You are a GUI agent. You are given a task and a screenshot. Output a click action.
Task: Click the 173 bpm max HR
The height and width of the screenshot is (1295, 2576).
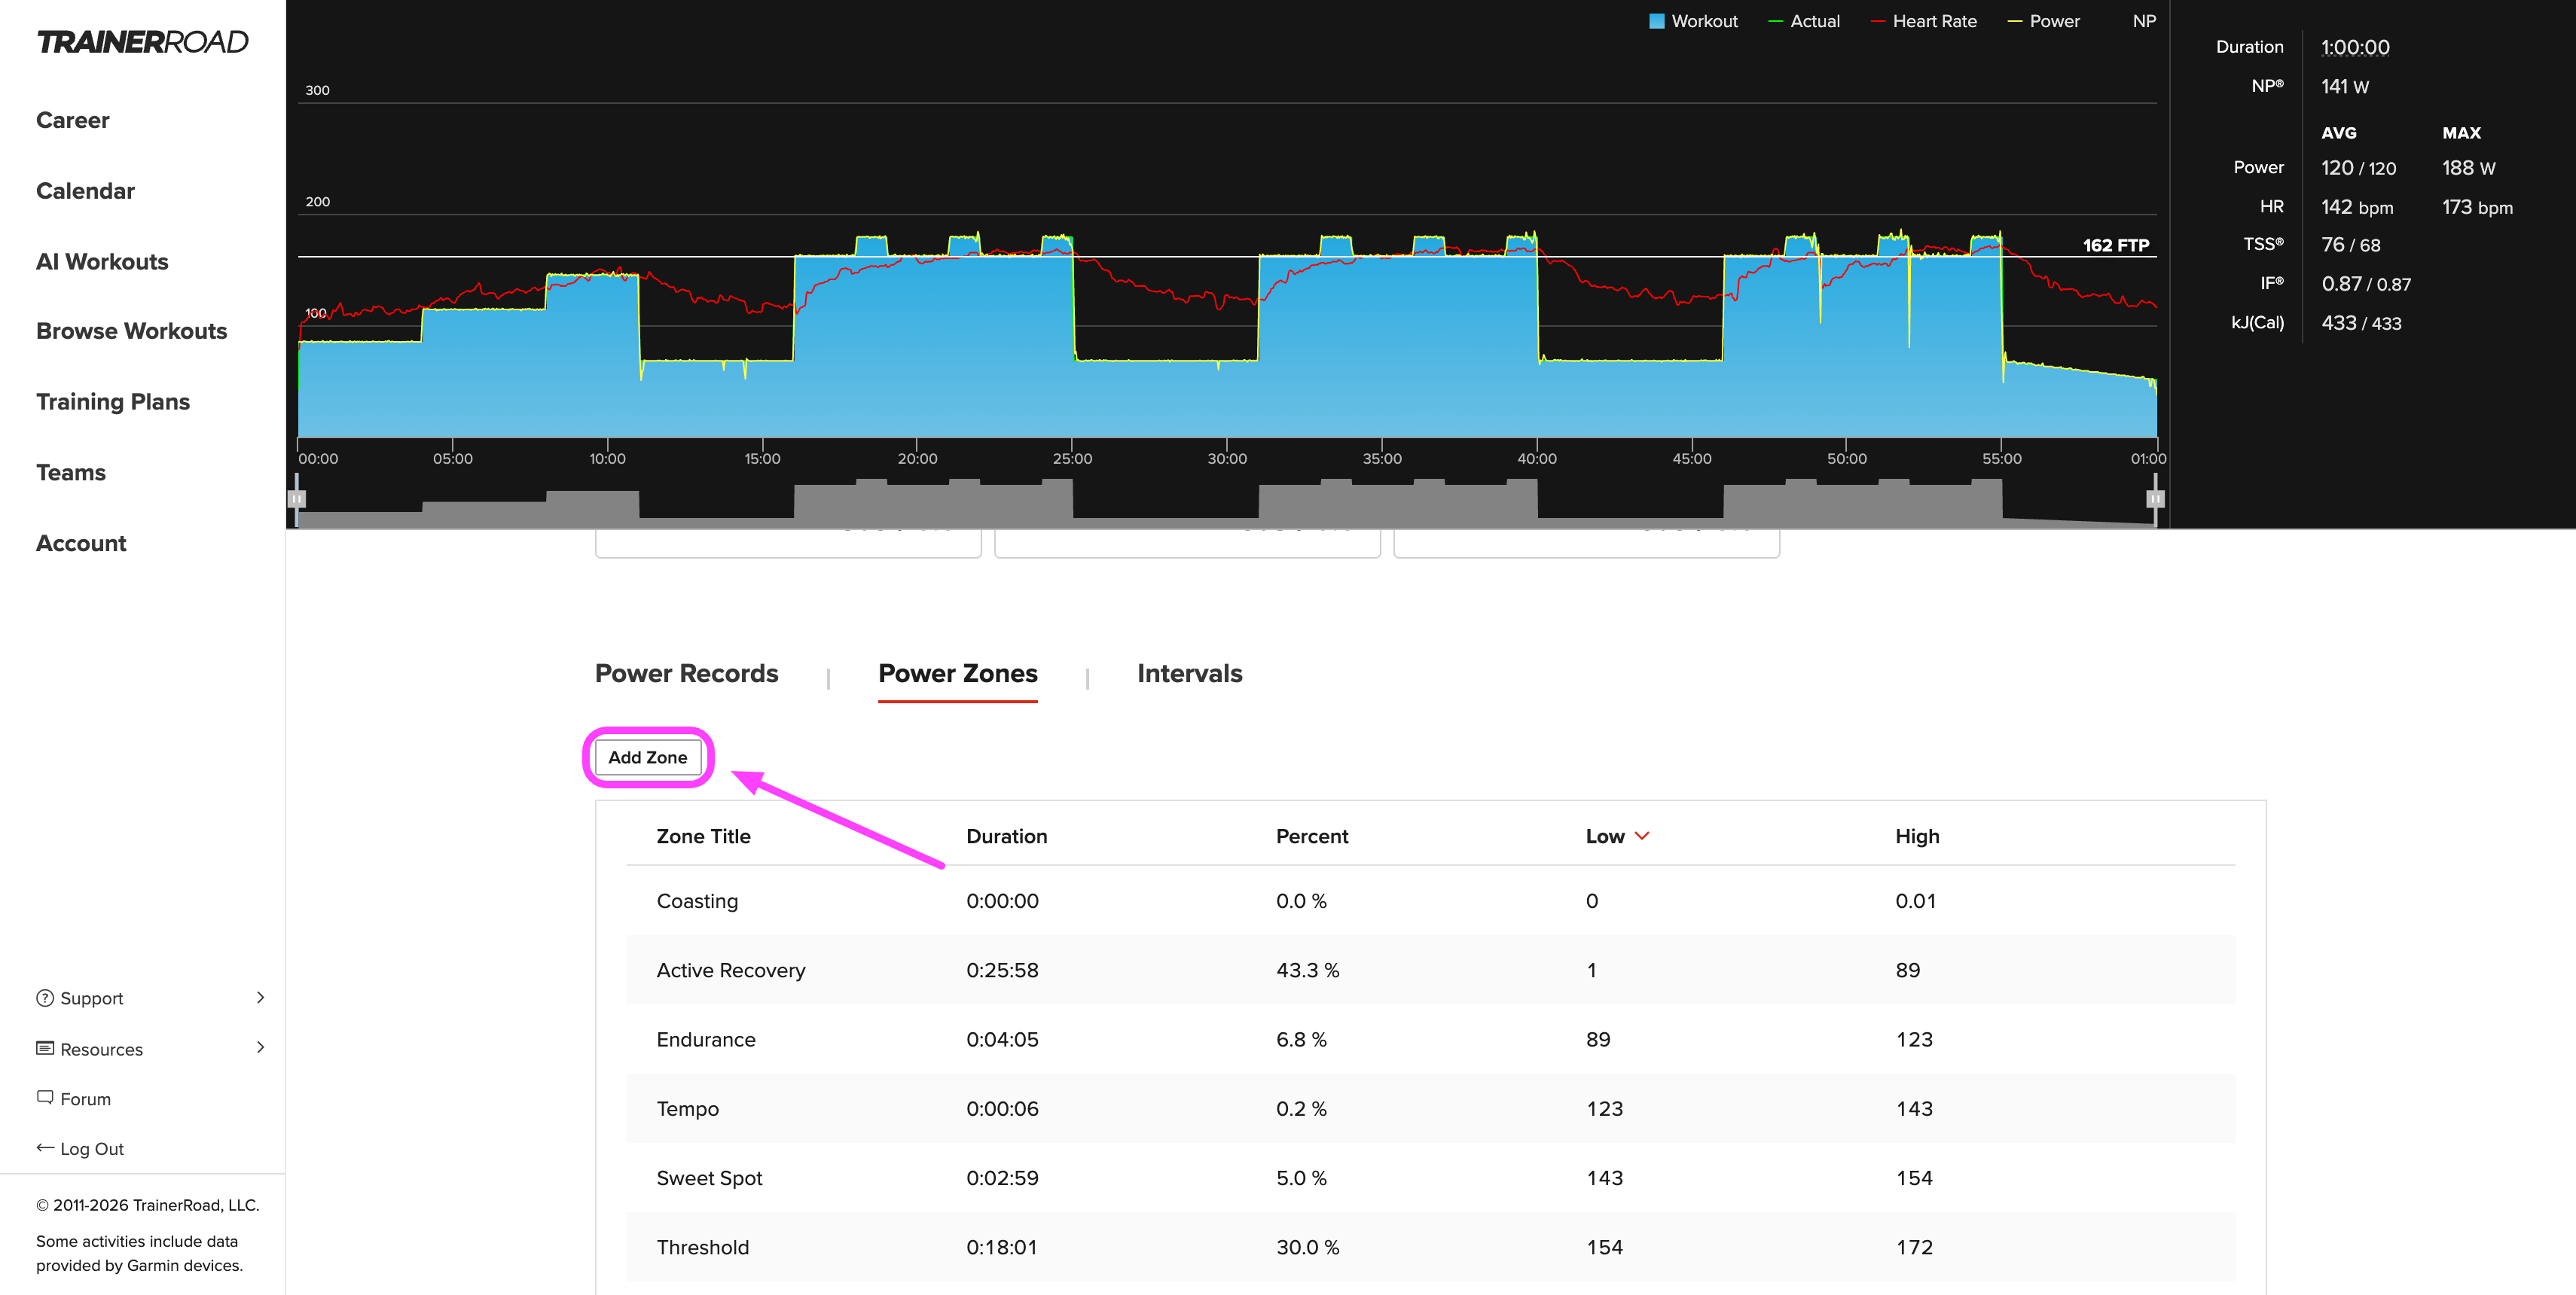pos(2477,207)
